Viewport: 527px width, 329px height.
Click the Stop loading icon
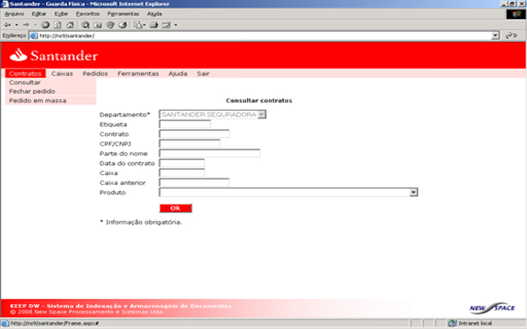[x=45, y=25]
